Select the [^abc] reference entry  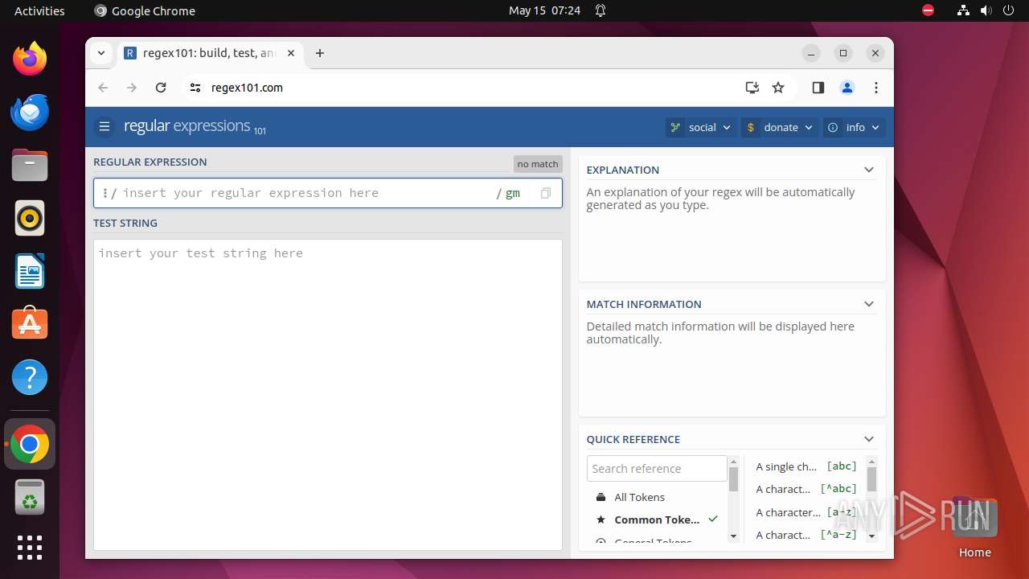click(806, 489)
